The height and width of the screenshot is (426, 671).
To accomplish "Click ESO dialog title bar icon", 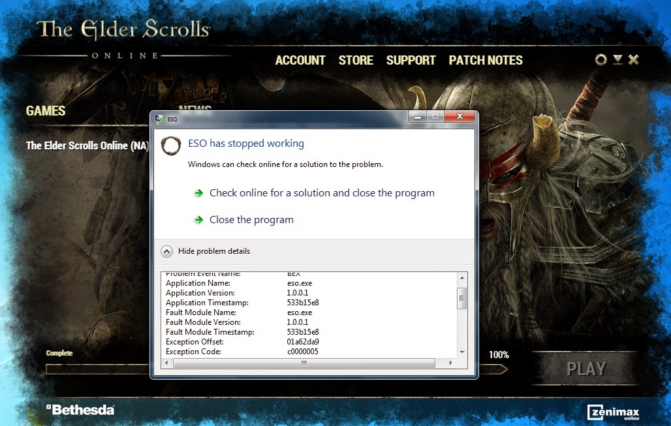I will click(159, 119).
